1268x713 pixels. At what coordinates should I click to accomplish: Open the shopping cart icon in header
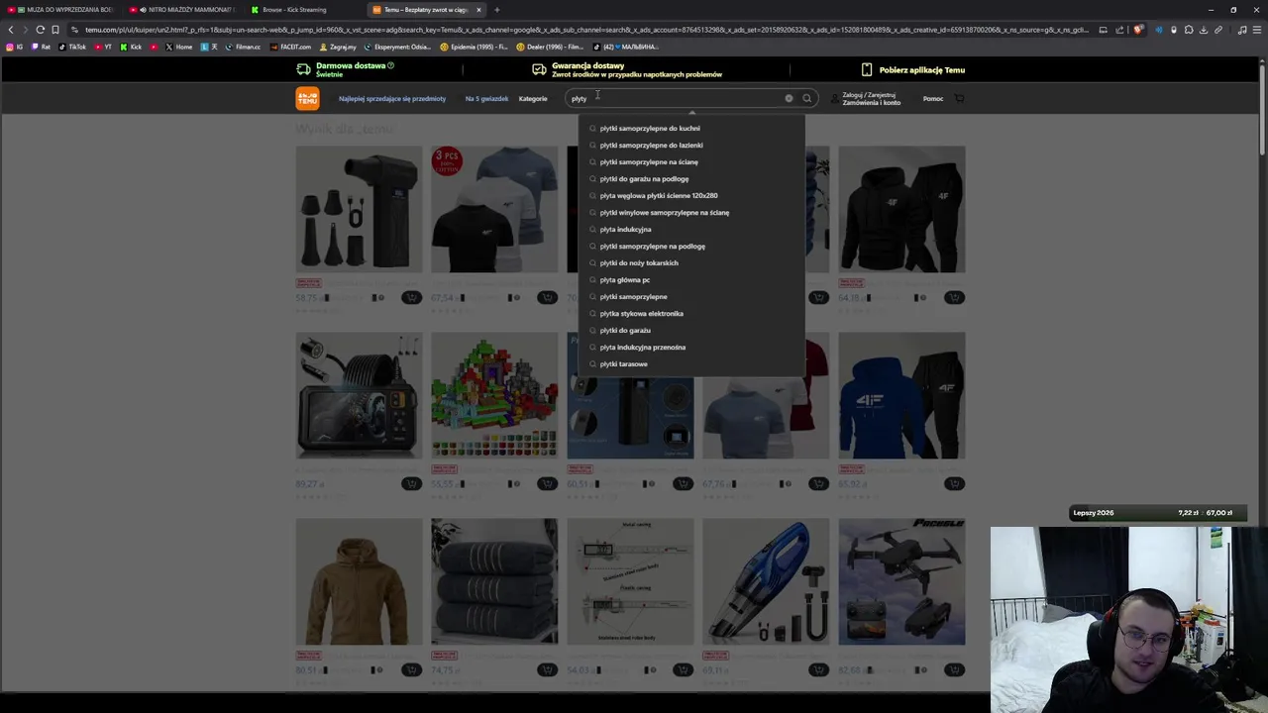coord(959,98)
